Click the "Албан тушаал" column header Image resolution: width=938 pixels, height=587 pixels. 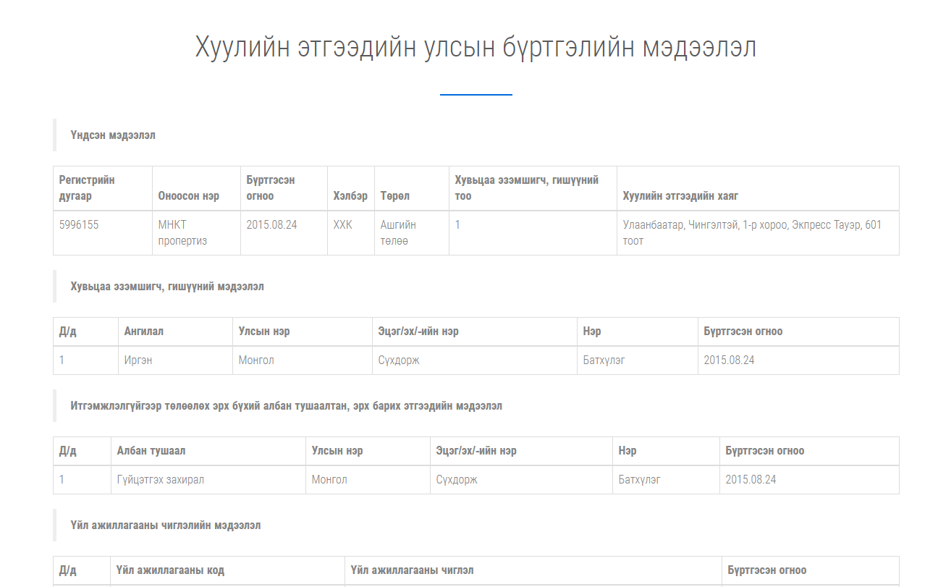click(151, 451)
